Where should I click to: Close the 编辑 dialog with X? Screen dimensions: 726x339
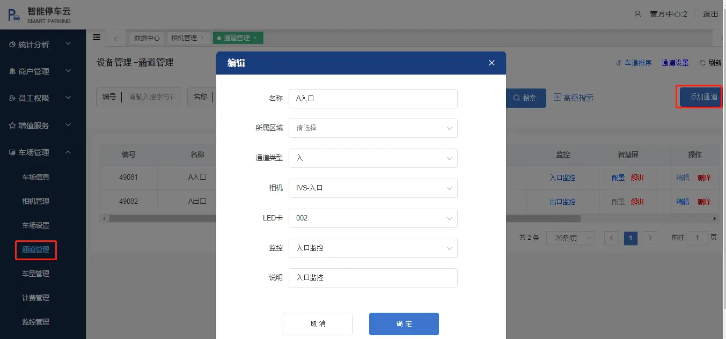point(492,63)
